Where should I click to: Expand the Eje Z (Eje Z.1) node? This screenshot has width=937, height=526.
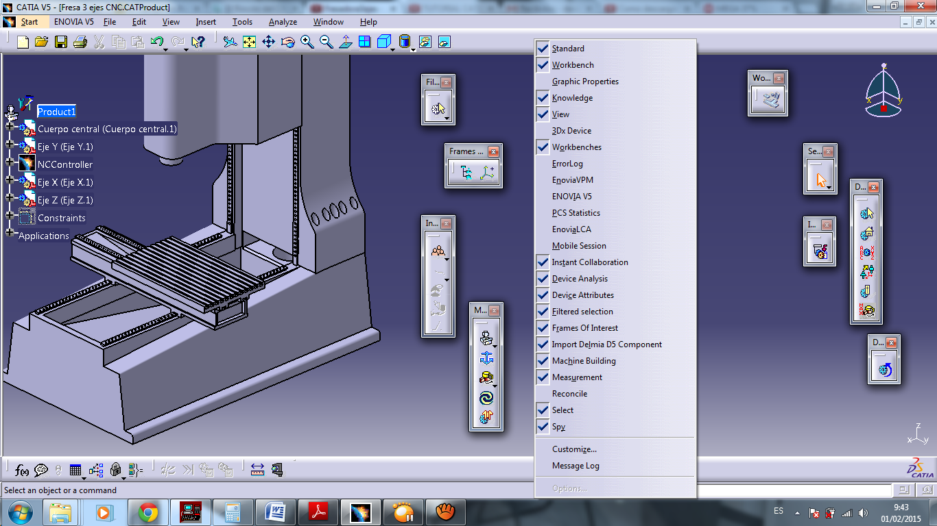(10, 197)
